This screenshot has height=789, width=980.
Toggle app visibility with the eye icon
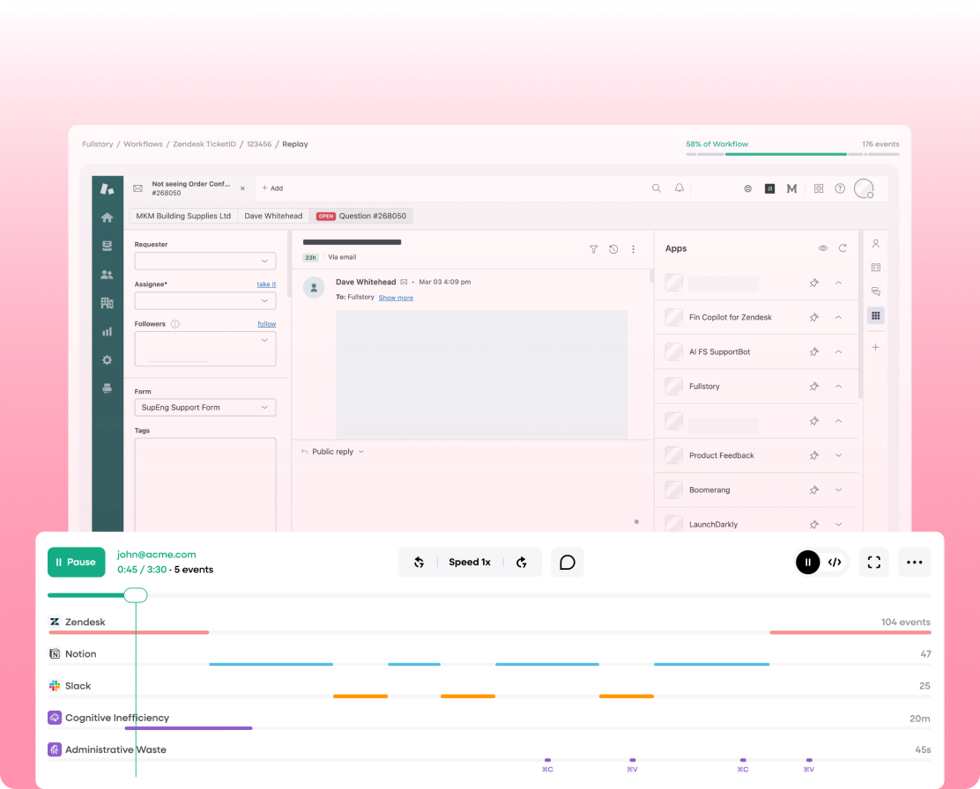tap(822, 247)
